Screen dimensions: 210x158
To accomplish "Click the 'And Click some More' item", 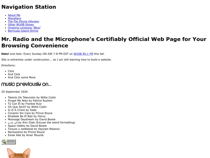I will 22,77.
